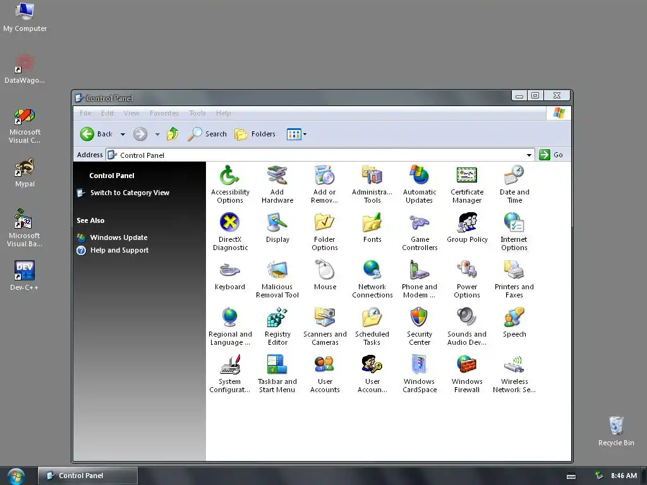Click the Go button
This screenshot has width=647, height=485.
click(x=551, y=155)
